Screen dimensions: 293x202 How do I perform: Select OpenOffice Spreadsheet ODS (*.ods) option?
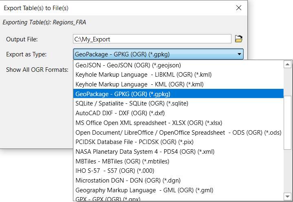click(178, 132)
